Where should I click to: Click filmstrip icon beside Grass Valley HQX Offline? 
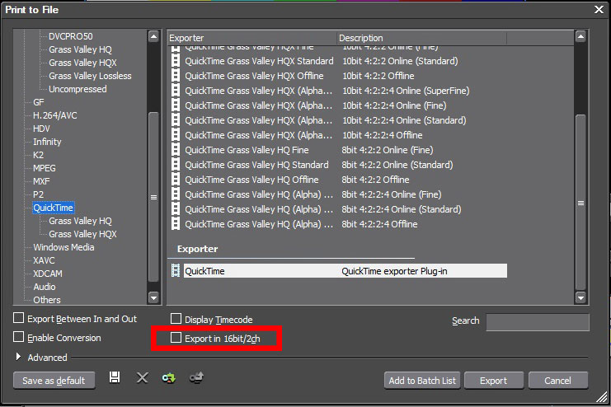tap(176, 76)
